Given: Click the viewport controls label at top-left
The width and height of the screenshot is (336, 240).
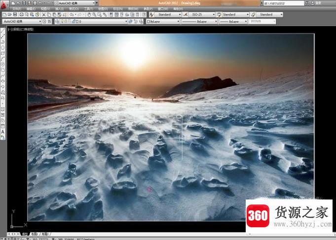Looking at the screenshot, I should [x=21, y=30].
